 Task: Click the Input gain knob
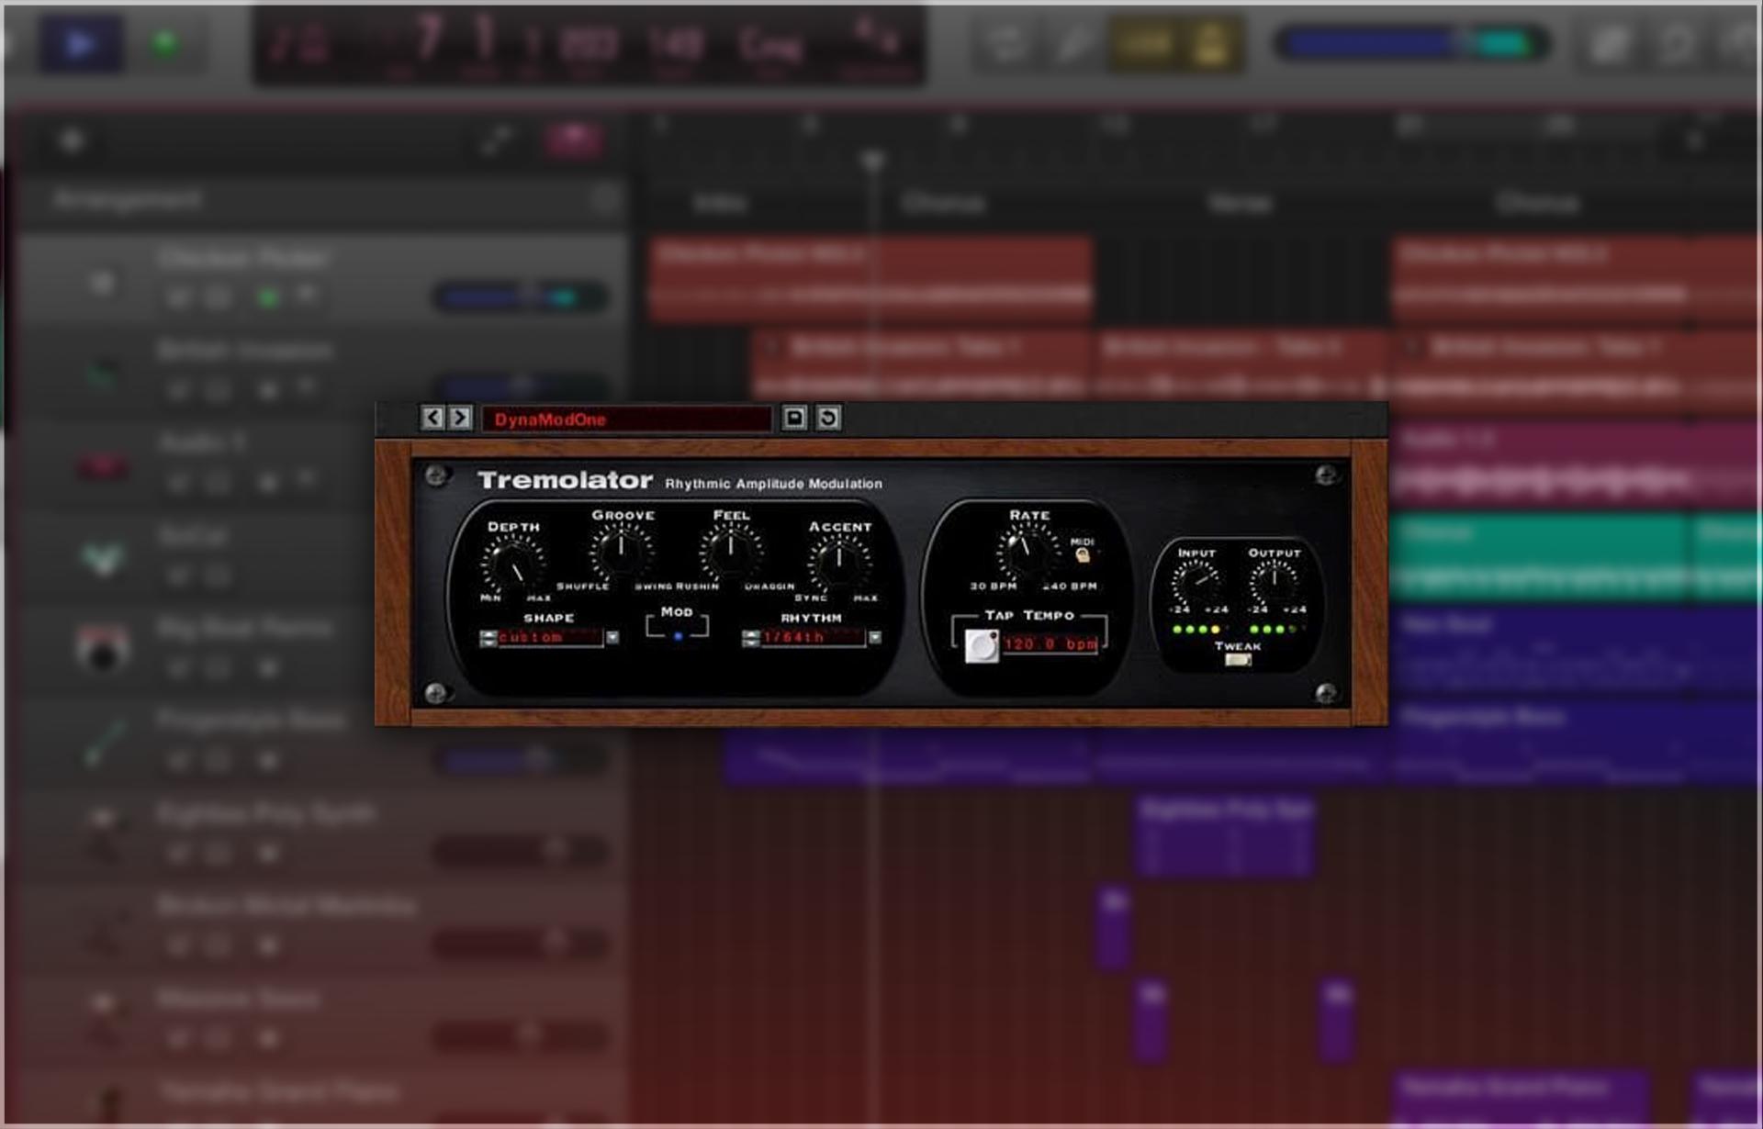[1196, 581]
